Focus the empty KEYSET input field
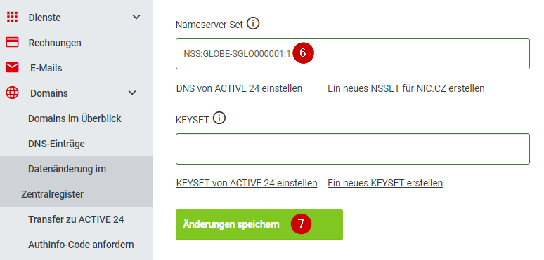The width and height of the screenshot is (544, 260). pos(353,149)
